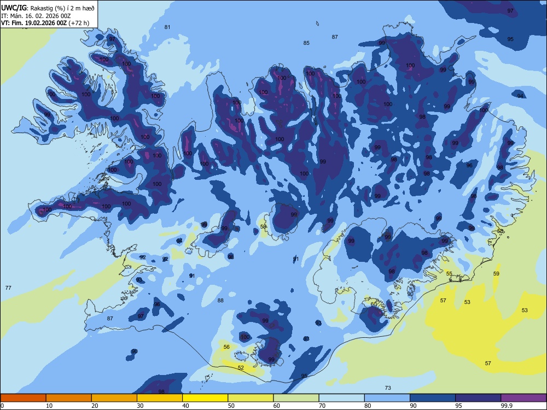This screenshot has height=410, width=547.
Task: Click the 70–80 pale blue legend swatch
Action: [x=341, y=398]
